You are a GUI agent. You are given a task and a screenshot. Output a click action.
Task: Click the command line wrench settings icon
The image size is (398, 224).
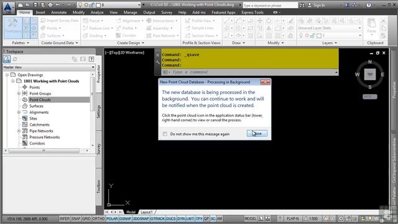[x=157, y=62]
